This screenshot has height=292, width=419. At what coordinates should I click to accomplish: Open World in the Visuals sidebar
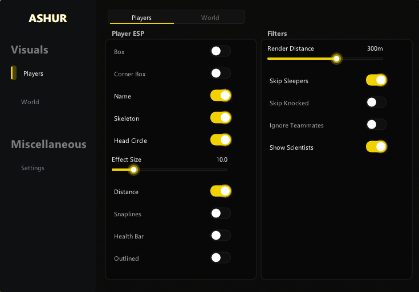click(30, 102)
